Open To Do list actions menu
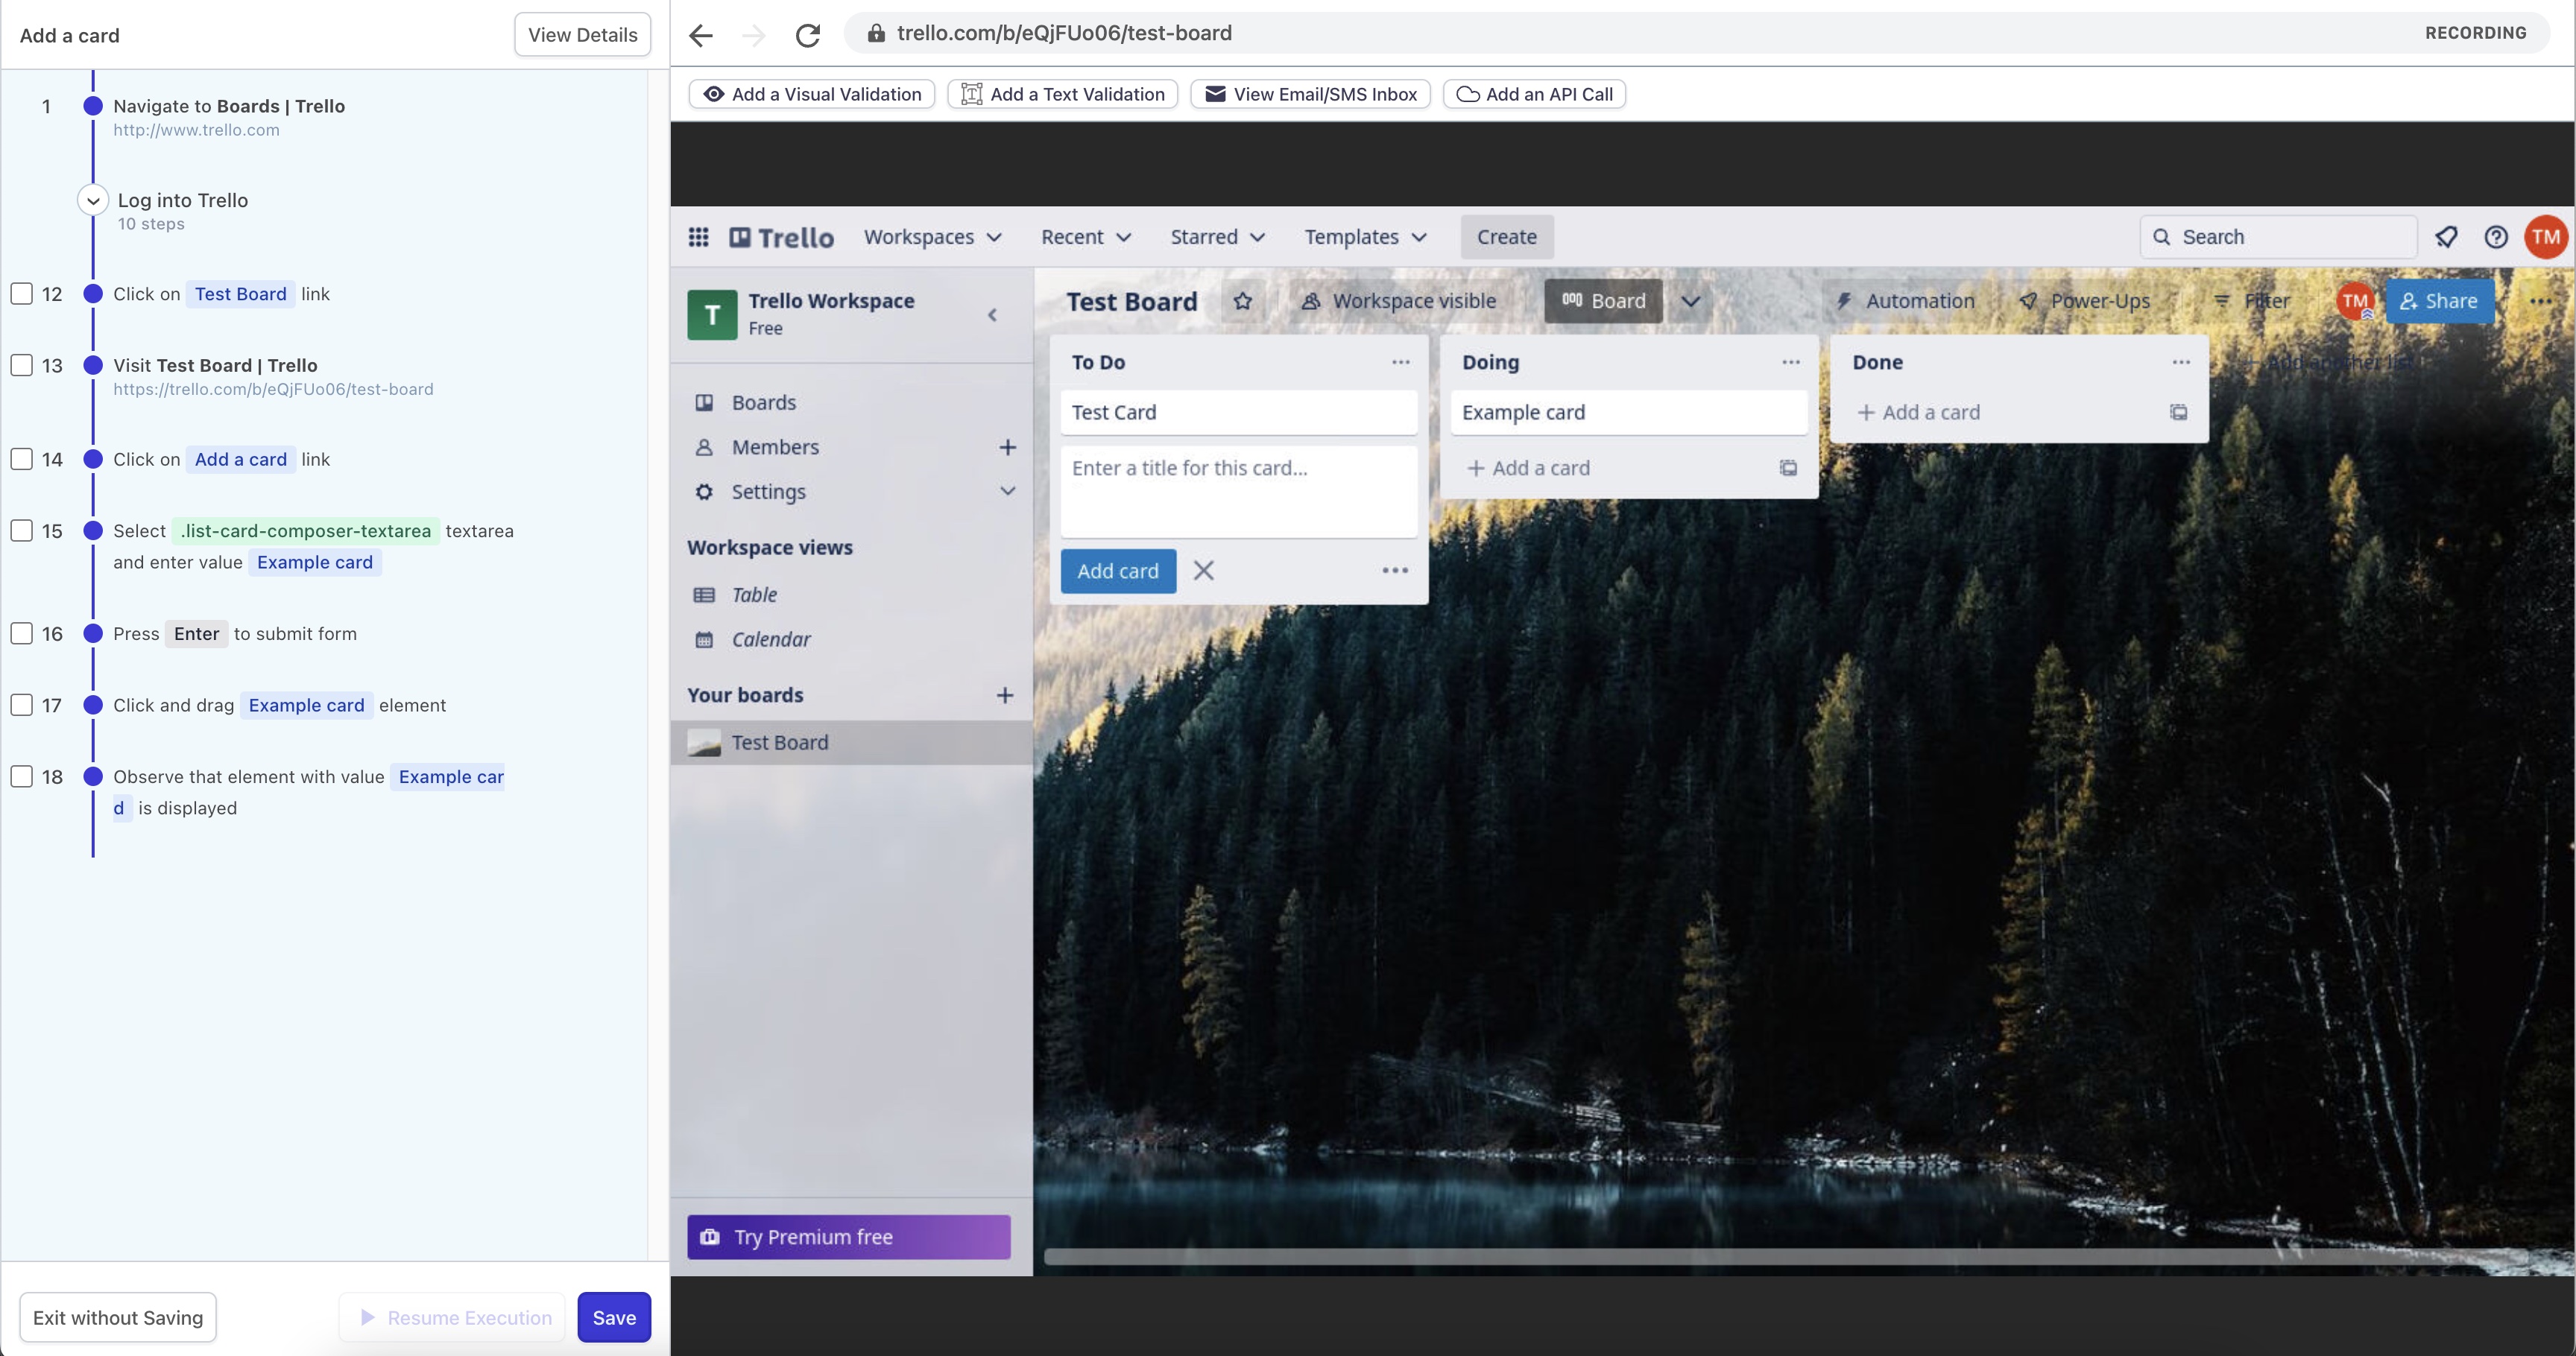Screen dimensions: 2576x1356 point(1400,362)
